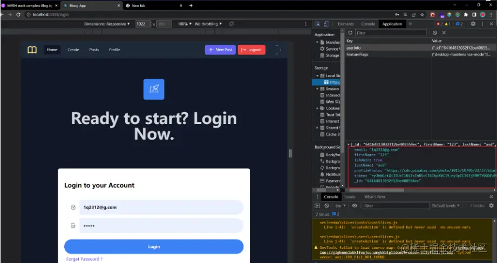Switch to the Issues drawer tab
The height and width of the screenshot is (263, 497).
(350, 197)
